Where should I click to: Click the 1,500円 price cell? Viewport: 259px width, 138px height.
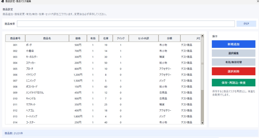(78, 81)
